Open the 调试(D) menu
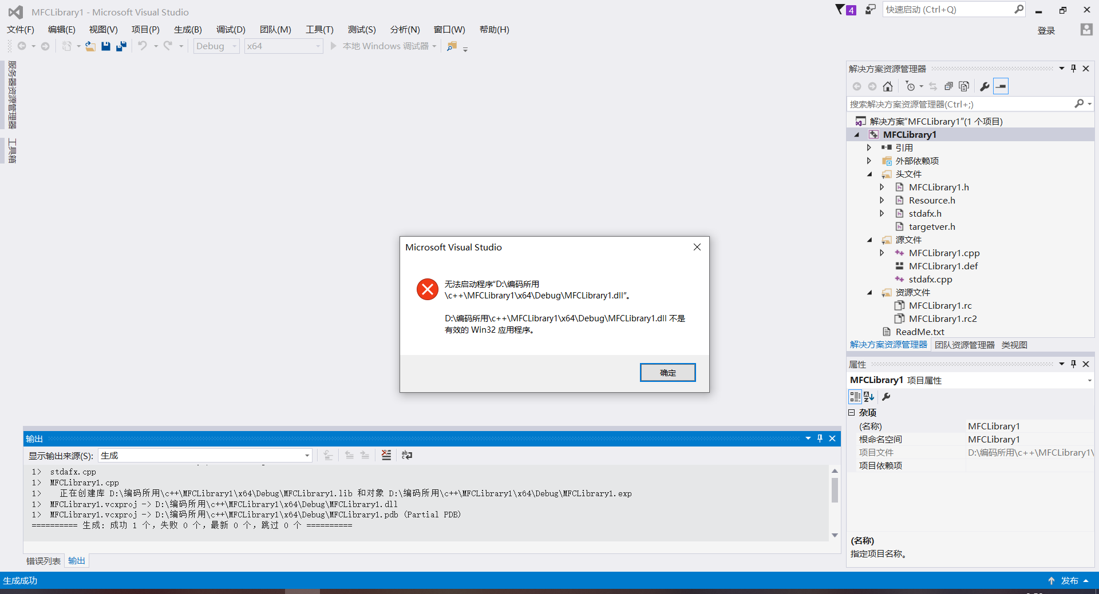This screenshot has height=594, width=1099. 231,29
